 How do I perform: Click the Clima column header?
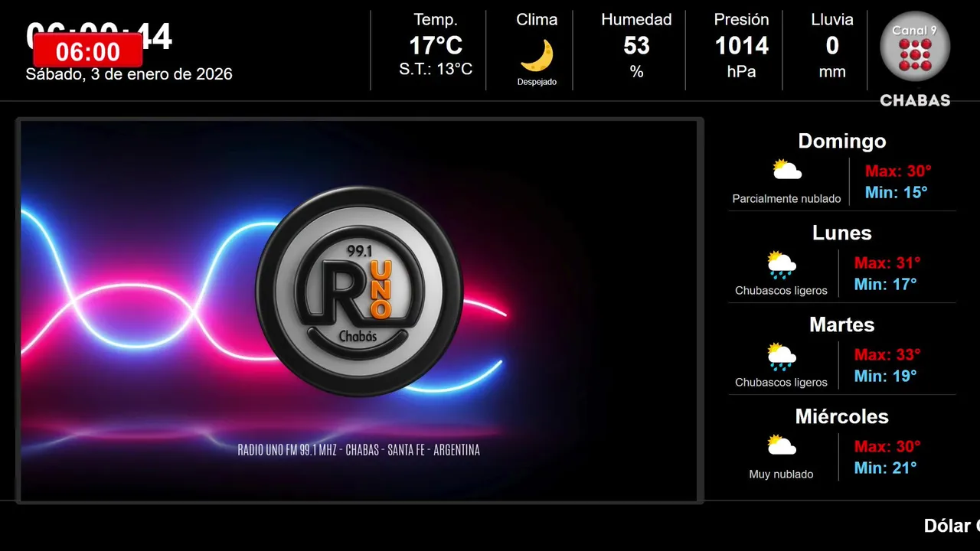pyautogui.click(x=537, y=20)
